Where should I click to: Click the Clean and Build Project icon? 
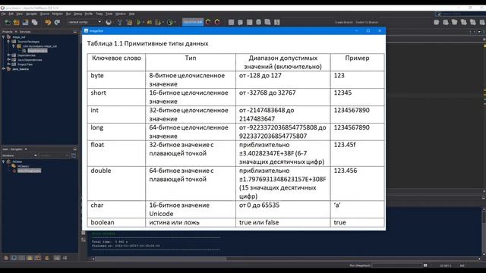pyautogui.click(x=129, y=22)
